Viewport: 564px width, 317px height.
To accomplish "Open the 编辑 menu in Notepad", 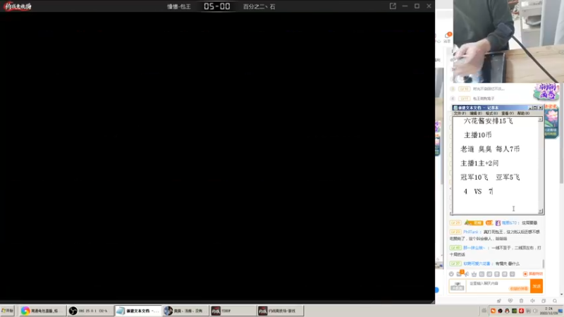I will pos(475,113).
